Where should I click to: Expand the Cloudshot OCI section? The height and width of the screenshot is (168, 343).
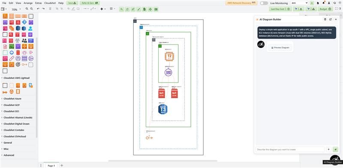tap(12, 111)
